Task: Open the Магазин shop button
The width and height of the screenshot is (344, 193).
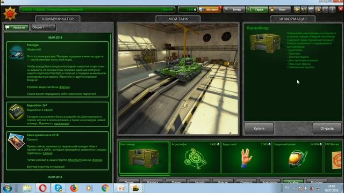Action: click(210, 10)
